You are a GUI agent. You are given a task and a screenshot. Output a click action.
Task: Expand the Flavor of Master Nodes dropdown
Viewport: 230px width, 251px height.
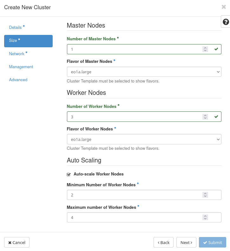pos(144,72)
